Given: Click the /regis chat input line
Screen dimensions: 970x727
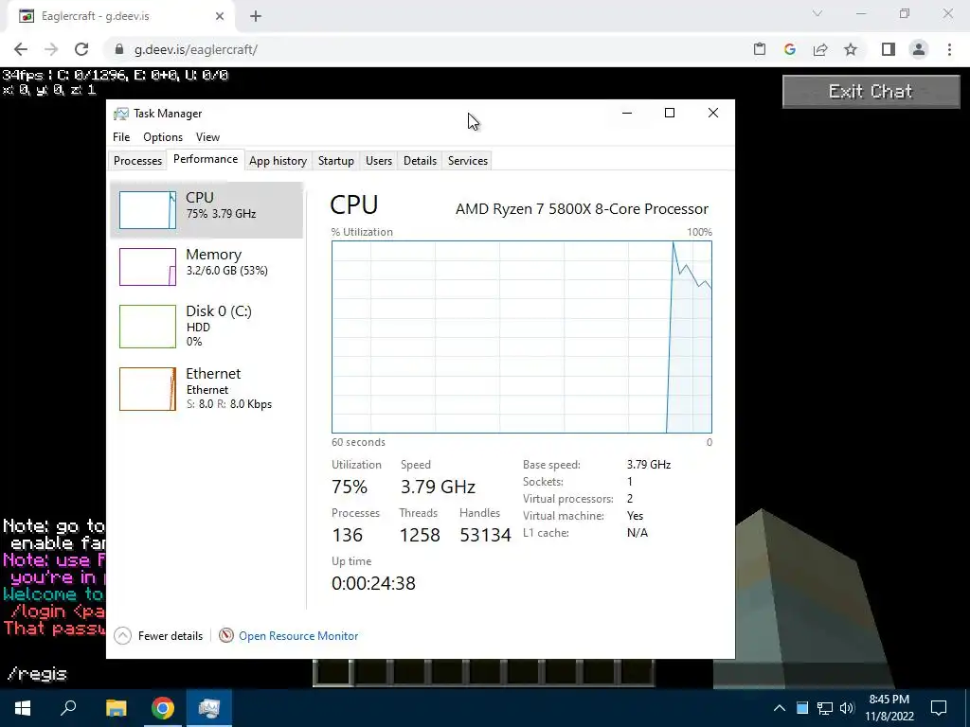Looking at the screenshot, I should (37, 674).
